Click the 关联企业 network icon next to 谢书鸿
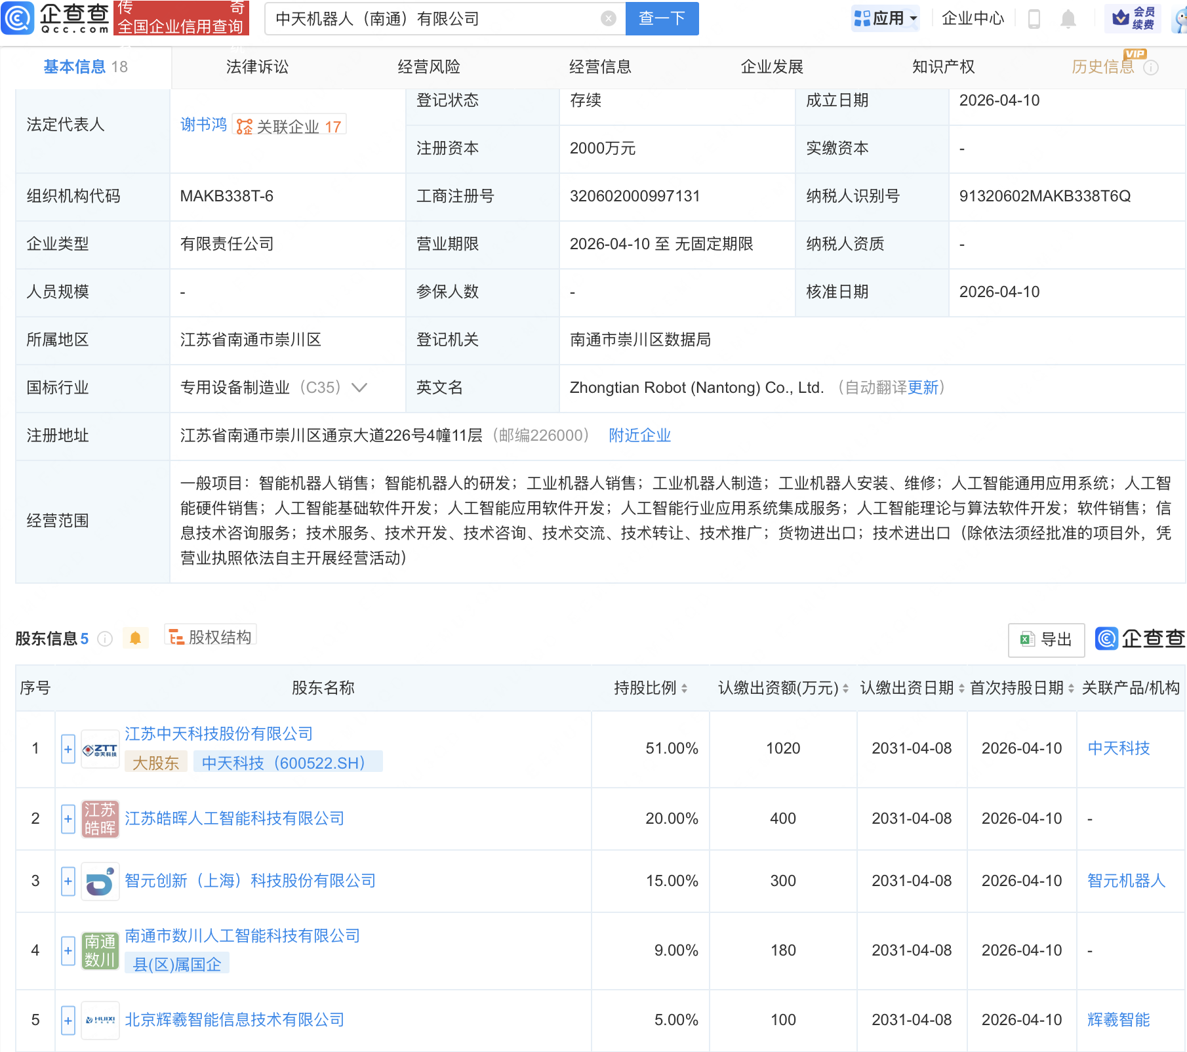The image size is (1187, 1052). [x=244, y=125]
